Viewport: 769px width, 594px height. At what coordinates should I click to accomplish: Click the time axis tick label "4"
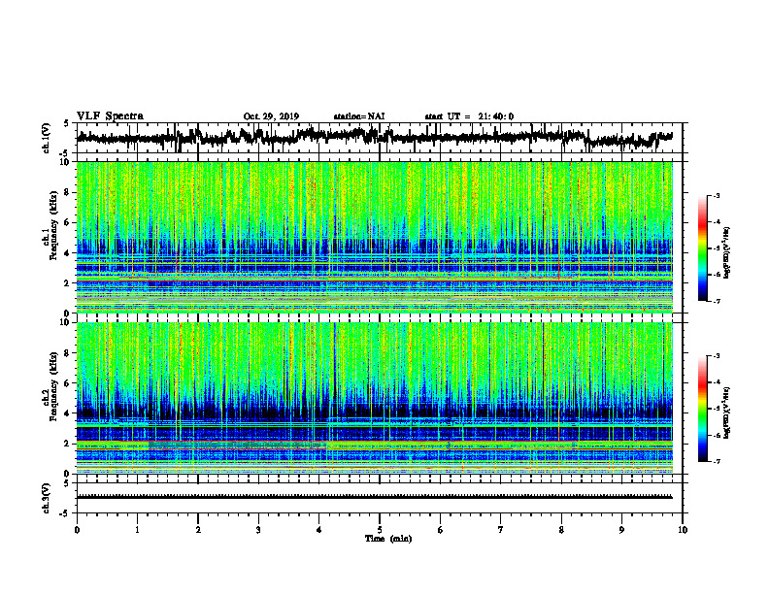point(319,530)
